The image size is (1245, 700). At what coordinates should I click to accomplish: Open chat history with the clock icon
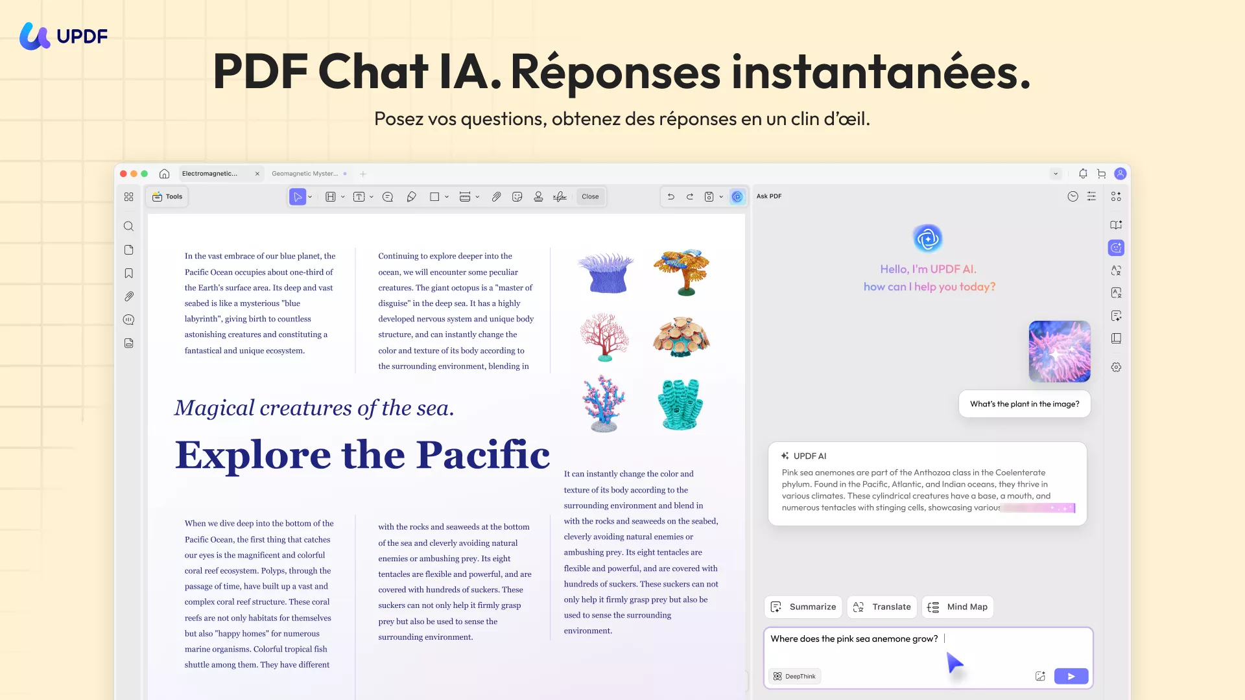pos(1073,196)
